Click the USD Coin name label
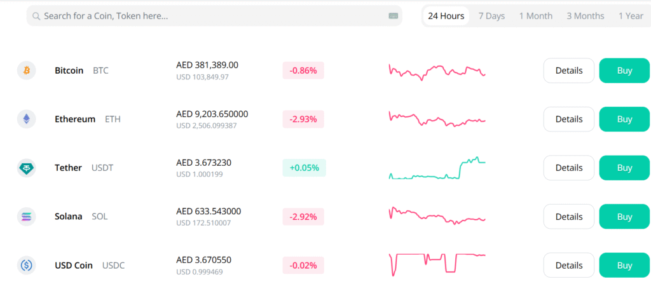Screen dimensions: 651x291 pos(74,265)
